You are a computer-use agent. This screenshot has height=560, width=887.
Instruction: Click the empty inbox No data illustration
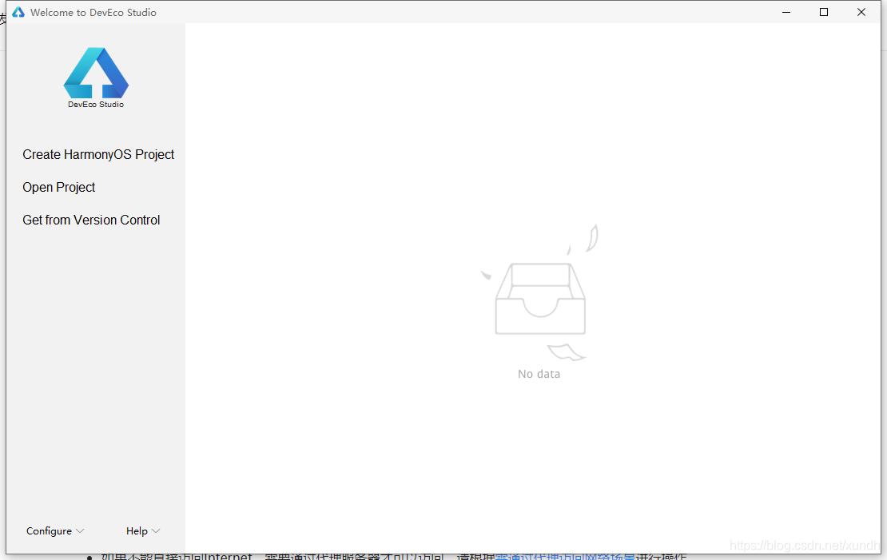(x=539, y=292)
